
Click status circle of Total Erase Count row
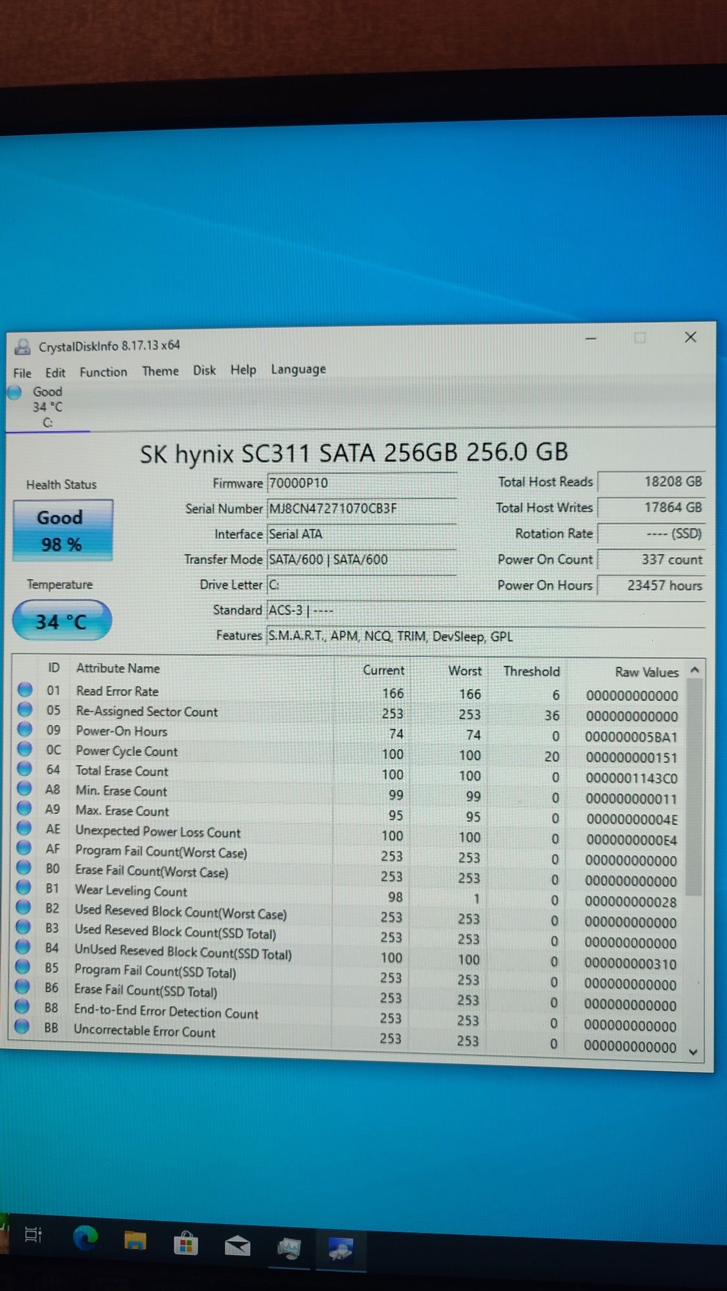[x=25, y=768]
